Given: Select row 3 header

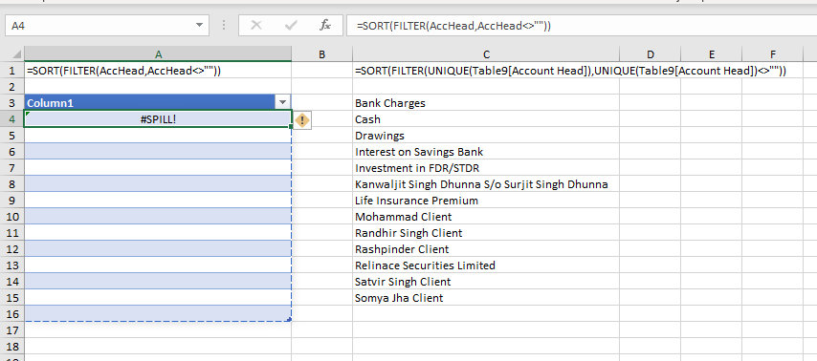Looking at the screenshot, I should tap(12, 102).
